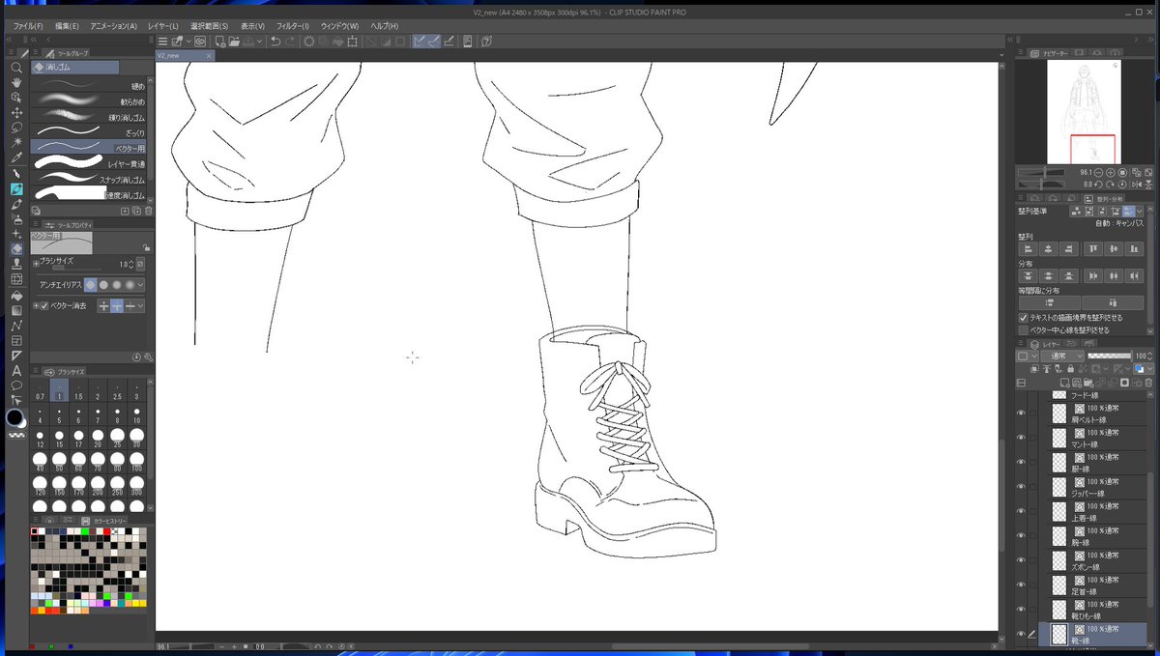1160x656 pixels.
Task: Open the ファイル(F) menu
Action: (x=28, y=25)
